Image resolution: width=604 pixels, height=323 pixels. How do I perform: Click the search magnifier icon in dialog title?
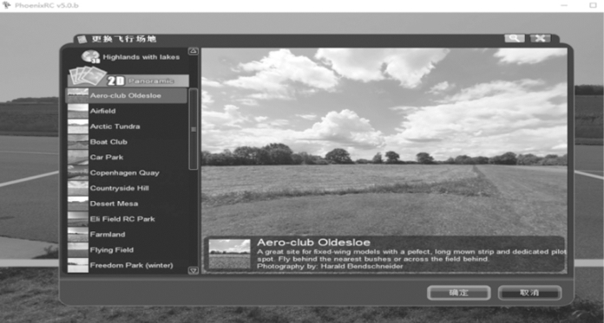[x=515, y=38]
